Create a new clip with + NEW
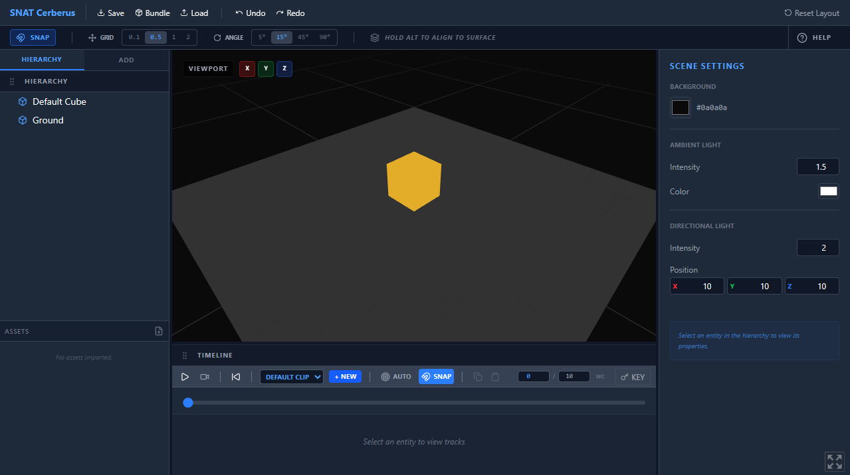 point(345,377)
